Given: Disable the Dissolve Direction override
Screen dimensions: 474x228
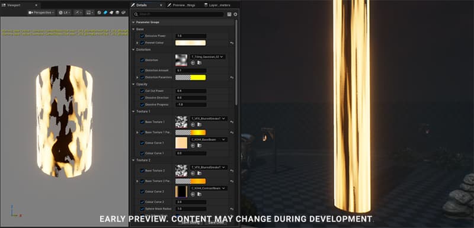Looking at the screenshot, I should [x=142, y=98].
